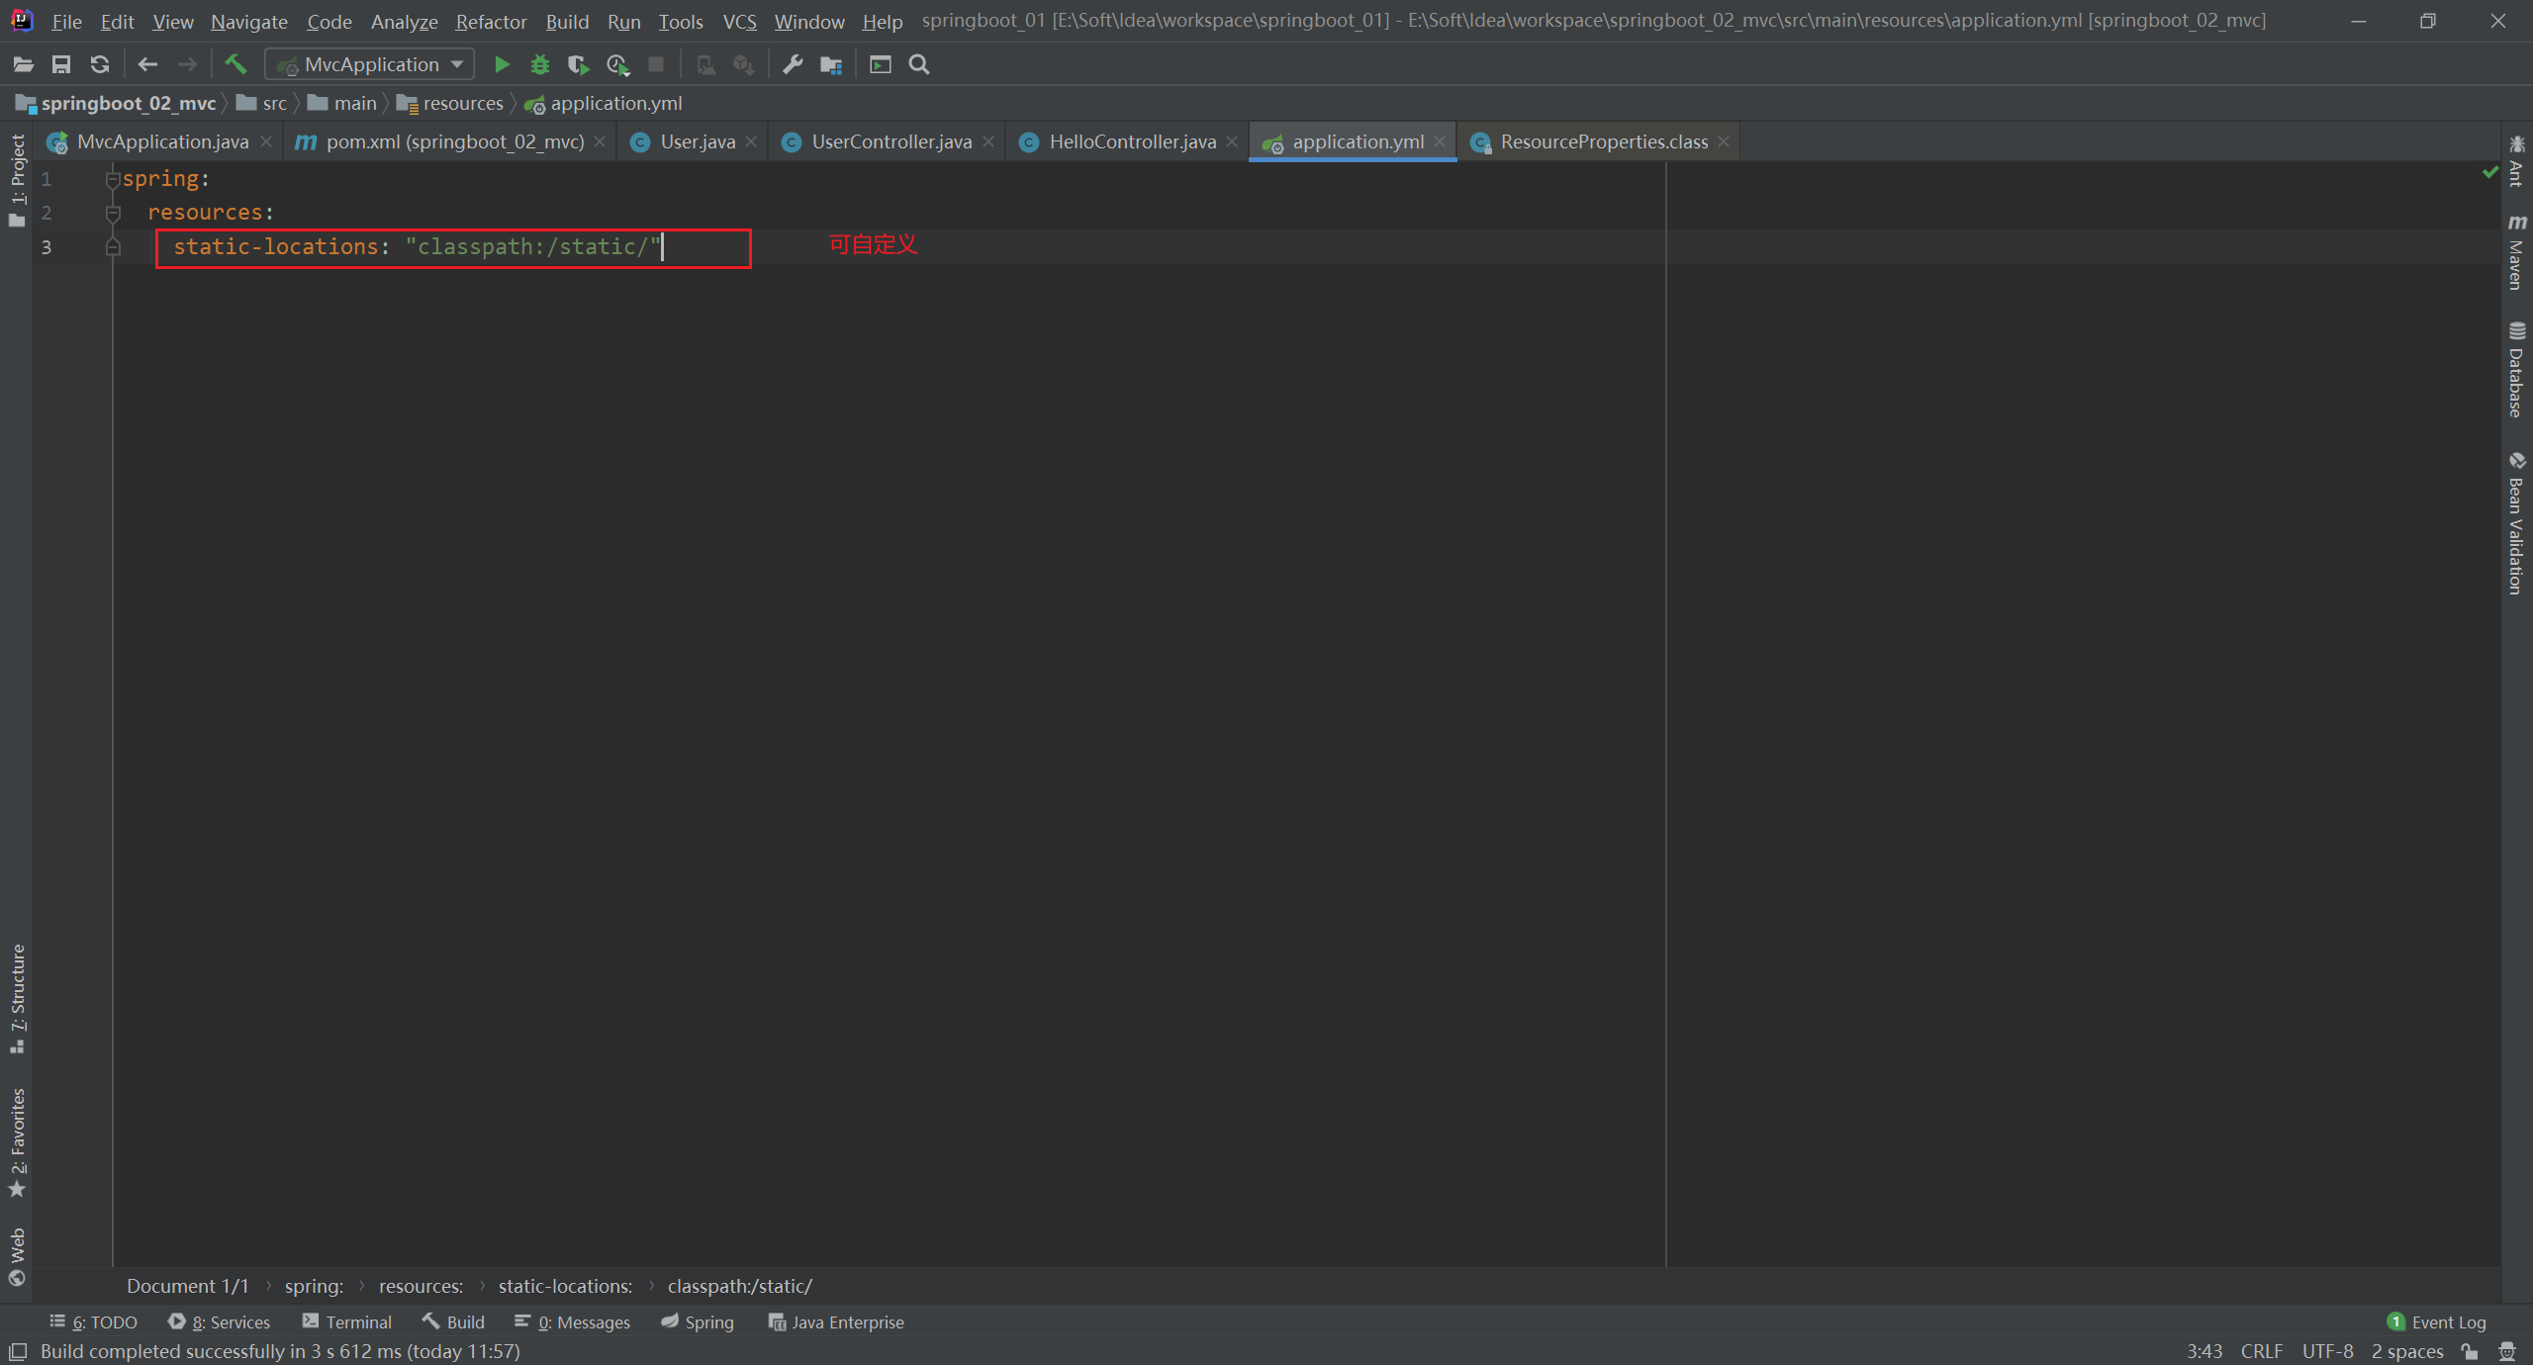Navigate forward with the right arrow

[x=187, y=64]
